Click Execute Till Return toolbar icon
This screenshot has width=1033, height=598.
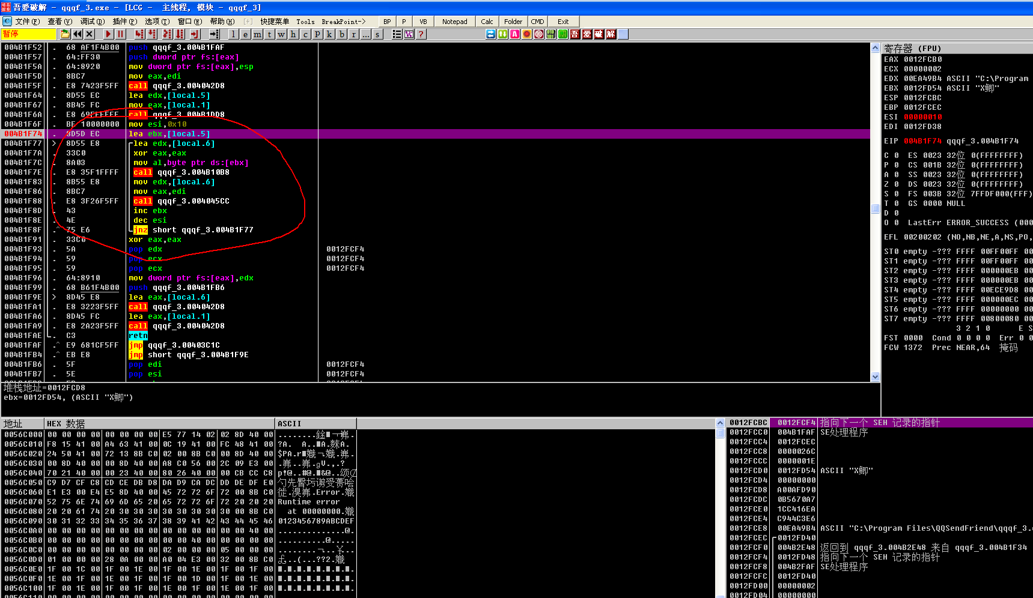195,34
